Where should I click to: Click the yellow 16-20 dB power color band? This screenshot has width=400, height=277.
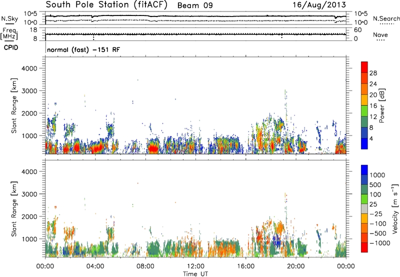click(364, 100)
